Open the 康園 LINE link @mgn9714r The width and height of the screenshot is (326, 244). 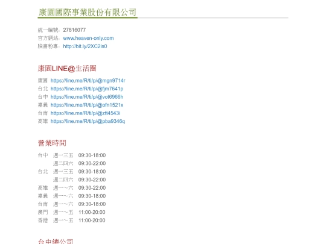(x=88, y=81)
